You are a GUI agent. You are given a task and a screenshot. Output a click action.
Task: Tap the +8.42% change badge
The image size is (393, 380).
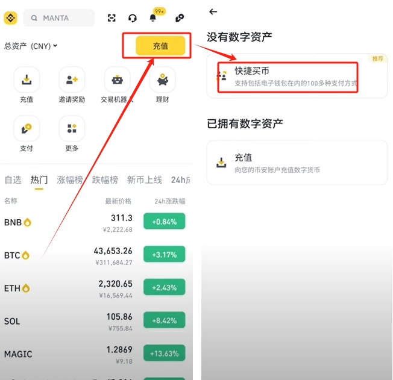(165, 320)
